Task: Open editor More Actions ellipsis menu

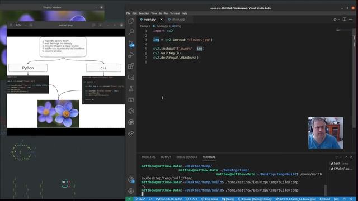Action: click(x=351, y=20)
